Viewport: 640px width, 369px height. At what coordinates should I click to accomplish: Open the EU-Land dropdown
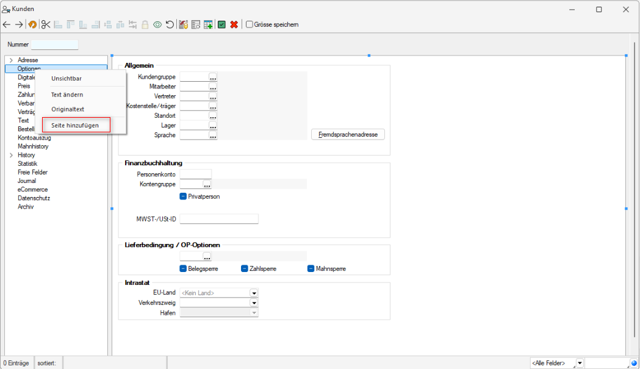(253, 293)
